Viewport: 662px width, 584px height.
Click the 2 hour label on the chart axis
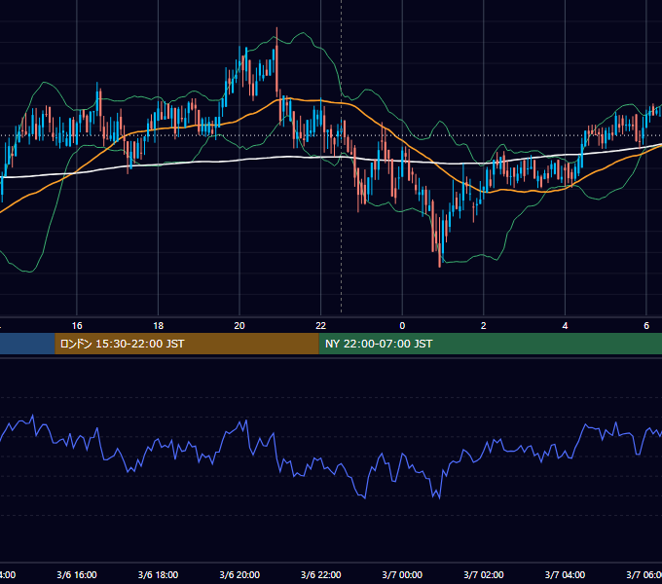(484, 326)
